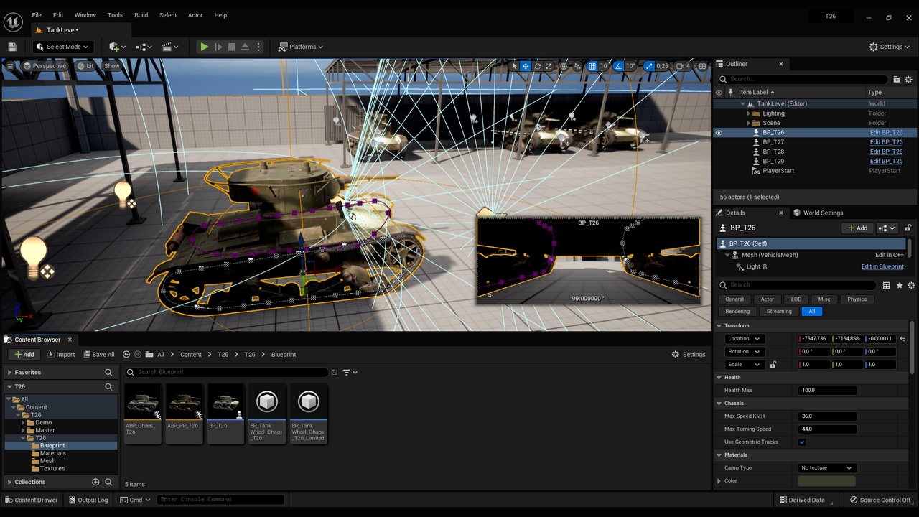
Task: Open the Add content quick menu in the toolbar
Action: pos(117,47)
